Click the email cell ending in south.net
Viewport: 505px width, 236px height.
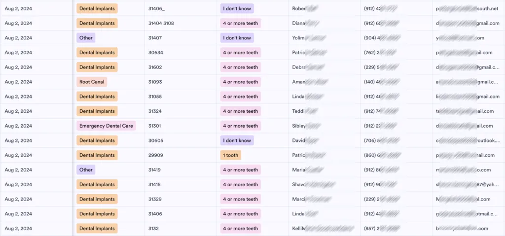pos(469,9)
